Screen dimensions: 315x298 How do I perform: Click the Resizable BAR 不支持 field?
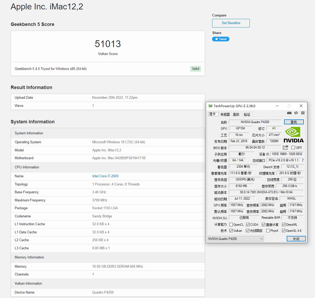click(292, 218)
